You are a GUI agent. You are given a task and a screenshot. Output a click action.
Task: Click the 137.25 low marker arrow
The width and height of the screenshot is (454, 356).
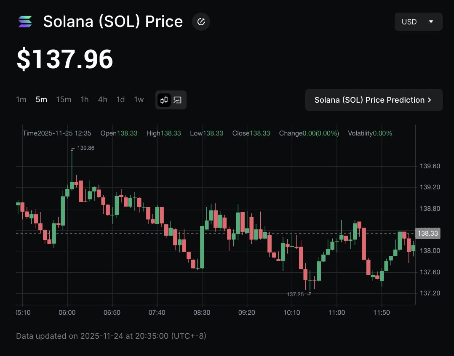[x=309, y=294]
